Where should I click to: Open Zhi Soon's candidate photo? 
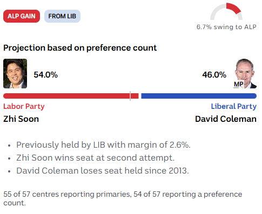pos(15,73)
